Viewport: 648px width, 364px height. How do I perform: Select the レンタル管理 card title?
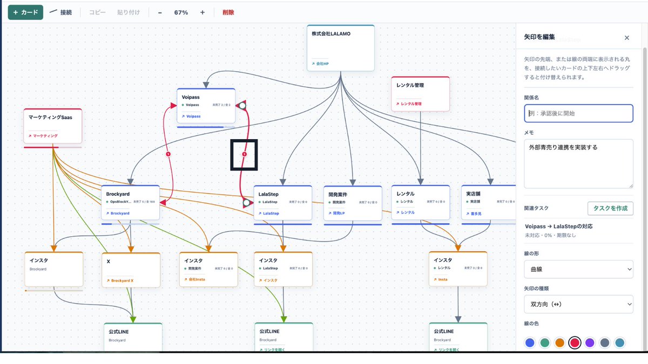click(x=410, y=85)
